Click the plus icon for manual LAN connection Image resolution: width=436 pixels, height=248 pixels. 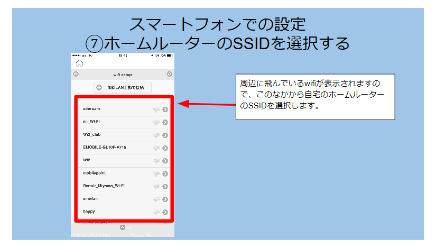click(x=99, y=87)
